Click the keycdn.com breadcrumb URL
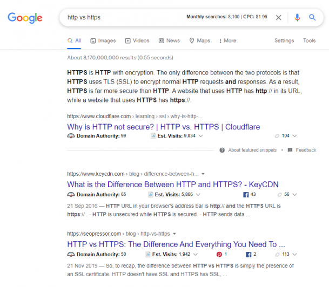This screenshot has height=287, width=329. point(133,174)
